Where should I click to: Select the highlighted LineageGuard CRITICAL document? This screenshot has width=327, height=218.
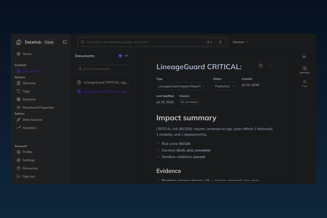pos(103,91)
